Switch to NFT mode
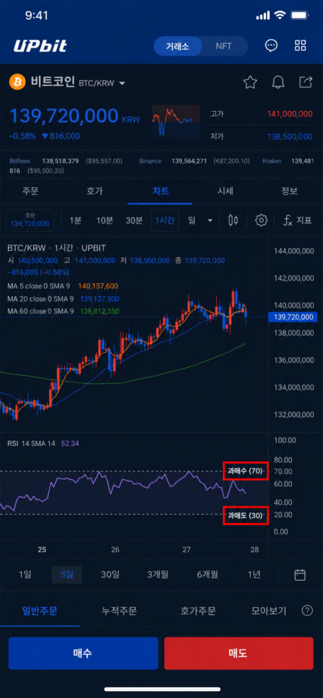The width and height of the screenshot is (323, 698). tap(224, 46)
